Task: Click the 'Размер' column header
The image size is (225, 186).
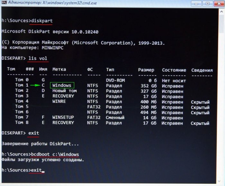Action: [146, 70]
